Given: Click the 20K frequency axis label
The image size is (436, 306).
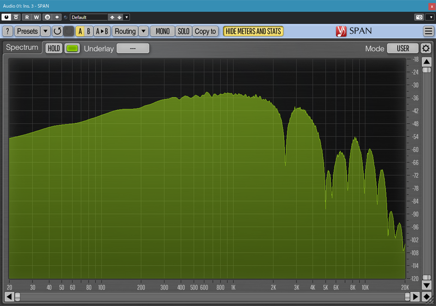Looking at the screenshot, I should tap(405, 287).
